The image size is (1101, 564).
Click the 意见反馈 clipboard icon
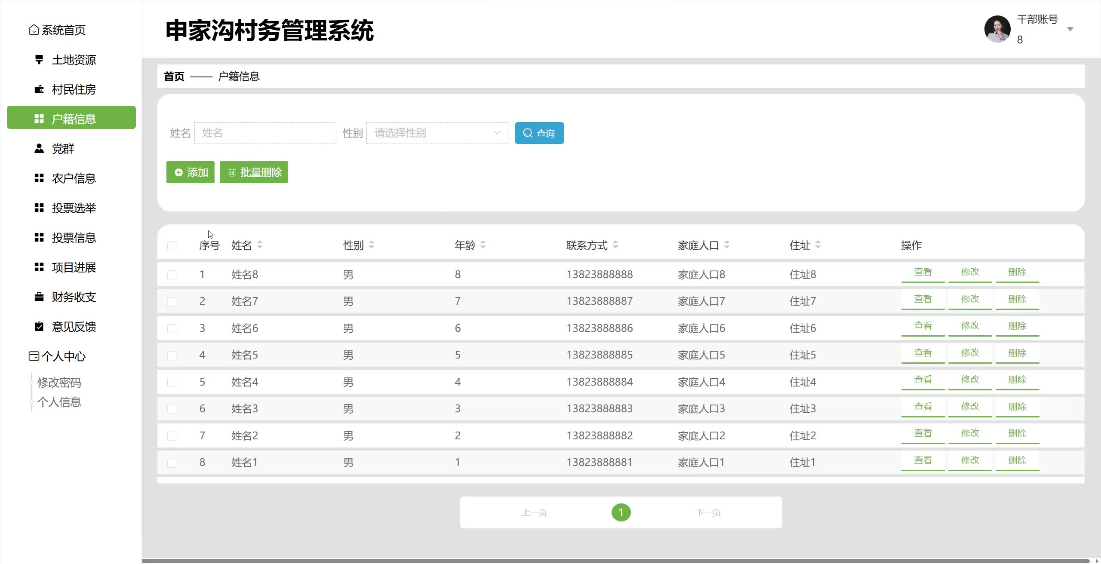39,327
